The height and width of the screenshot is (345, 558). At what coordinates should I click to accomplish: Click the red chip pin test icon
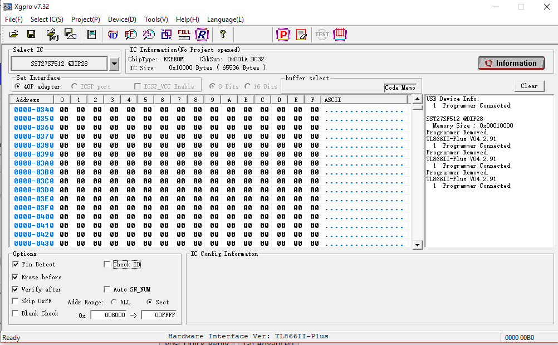tap(340, 35)
